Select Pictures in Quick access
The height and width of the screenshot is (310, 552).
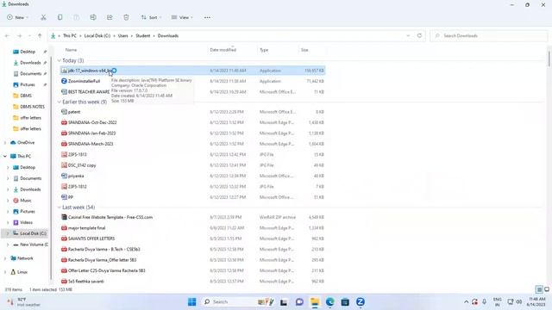click(x=28, y=84)
